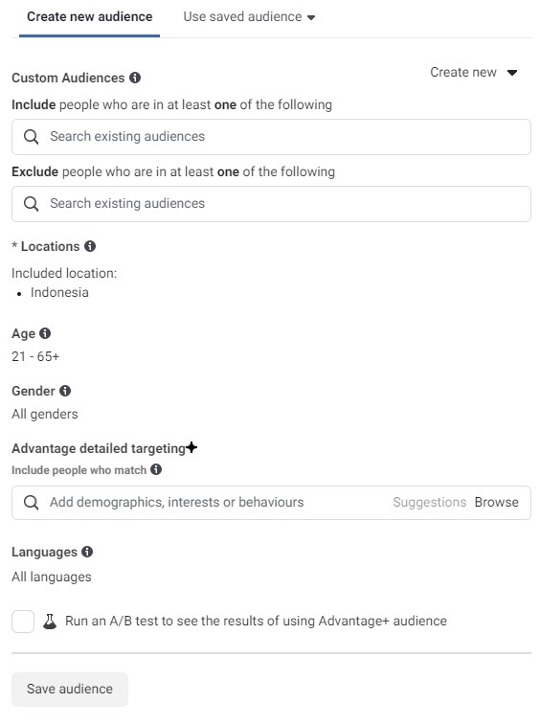540x725 pixels.
Task: Open the Age info tooltip icon
Action: (45, 333)
